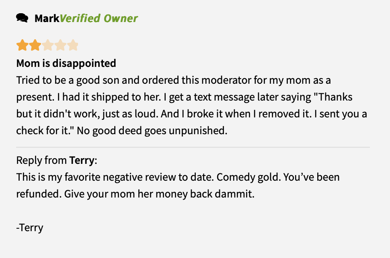Select the second filled rating star

pos(35,45)
